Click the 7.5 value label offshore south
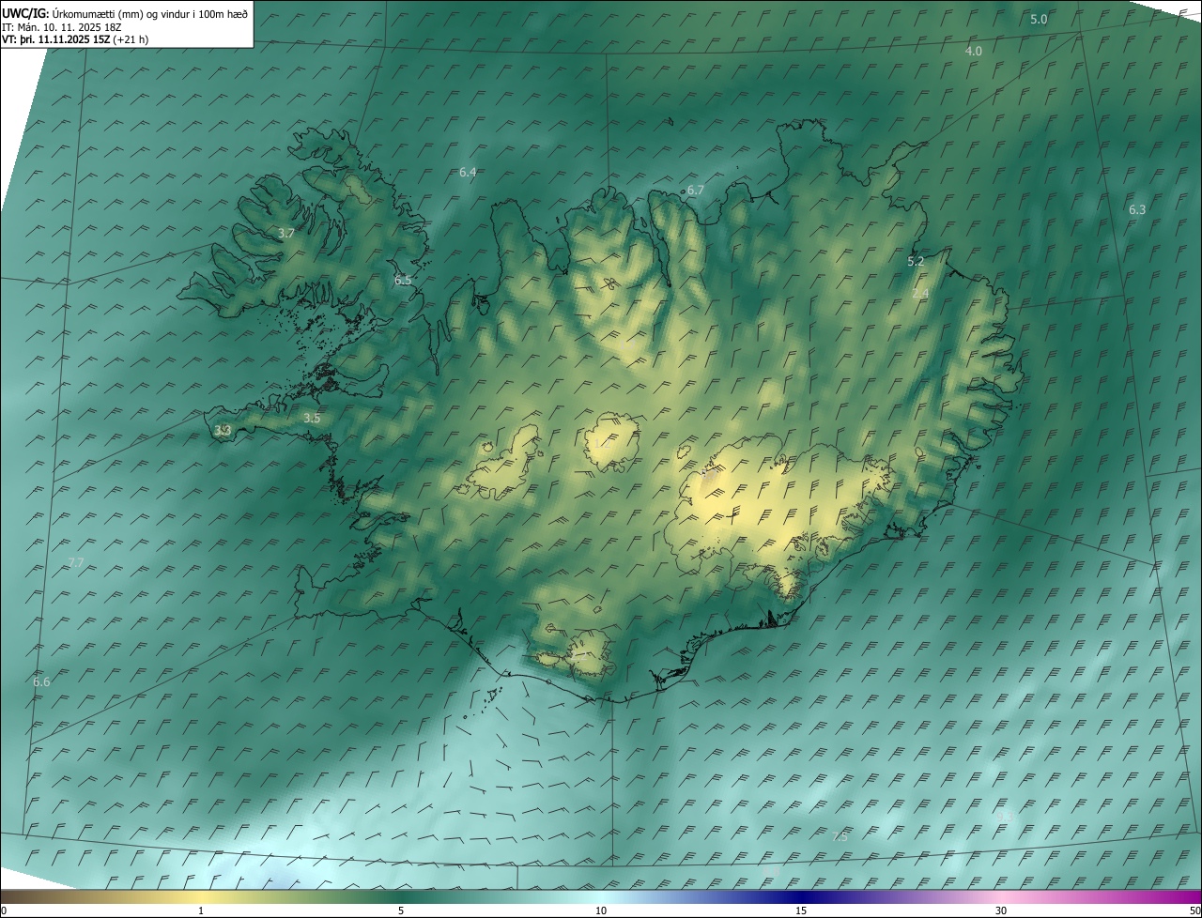 [x=840, y=835]
